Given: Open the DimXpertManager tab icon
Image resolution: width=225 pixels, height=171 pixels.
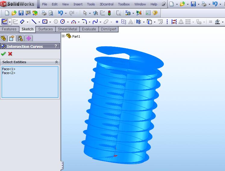Looking at the screenshot, I should pos(29,38).
